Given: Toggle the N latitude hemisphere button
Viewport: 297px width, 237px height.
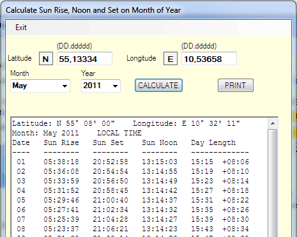Looking at the screenshot, I should tap(46, 59).
